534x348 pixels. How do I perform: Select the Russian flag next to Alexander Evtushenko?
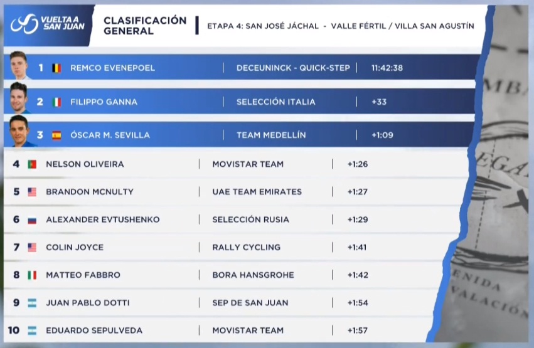[32, 219]
